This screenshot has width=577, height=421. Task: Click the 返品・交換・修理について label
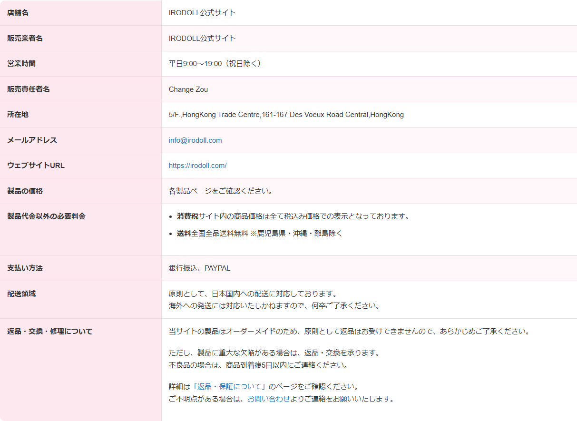pos(50,331)
